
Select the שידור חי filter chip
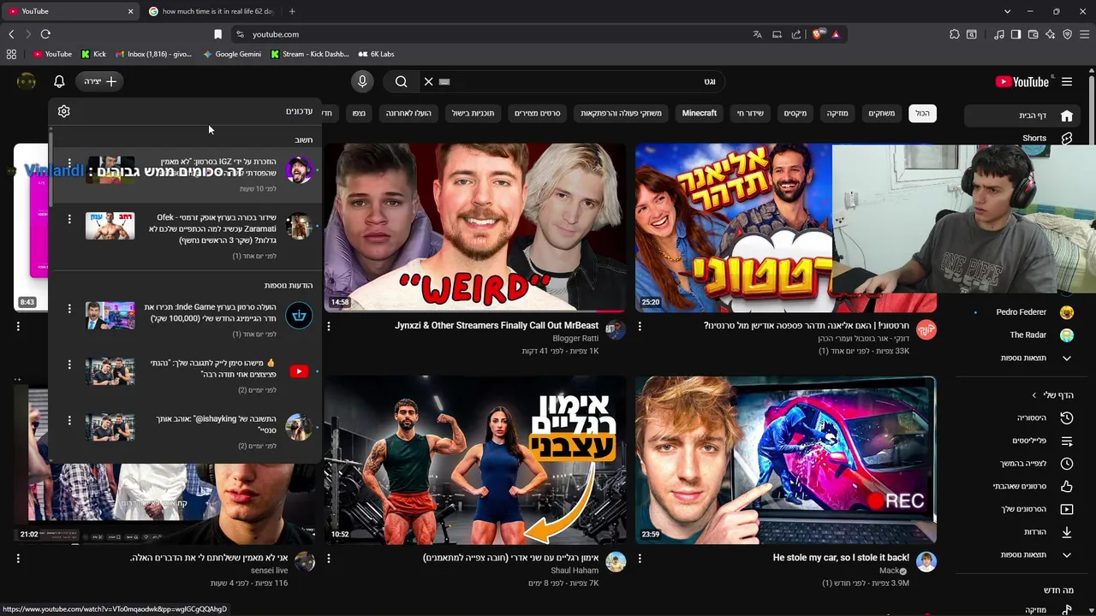click(x=751, y=113)
